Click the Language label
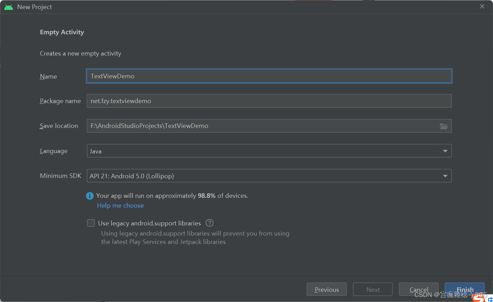This screenshot has height=302, width=493. (x=54, y=151)
